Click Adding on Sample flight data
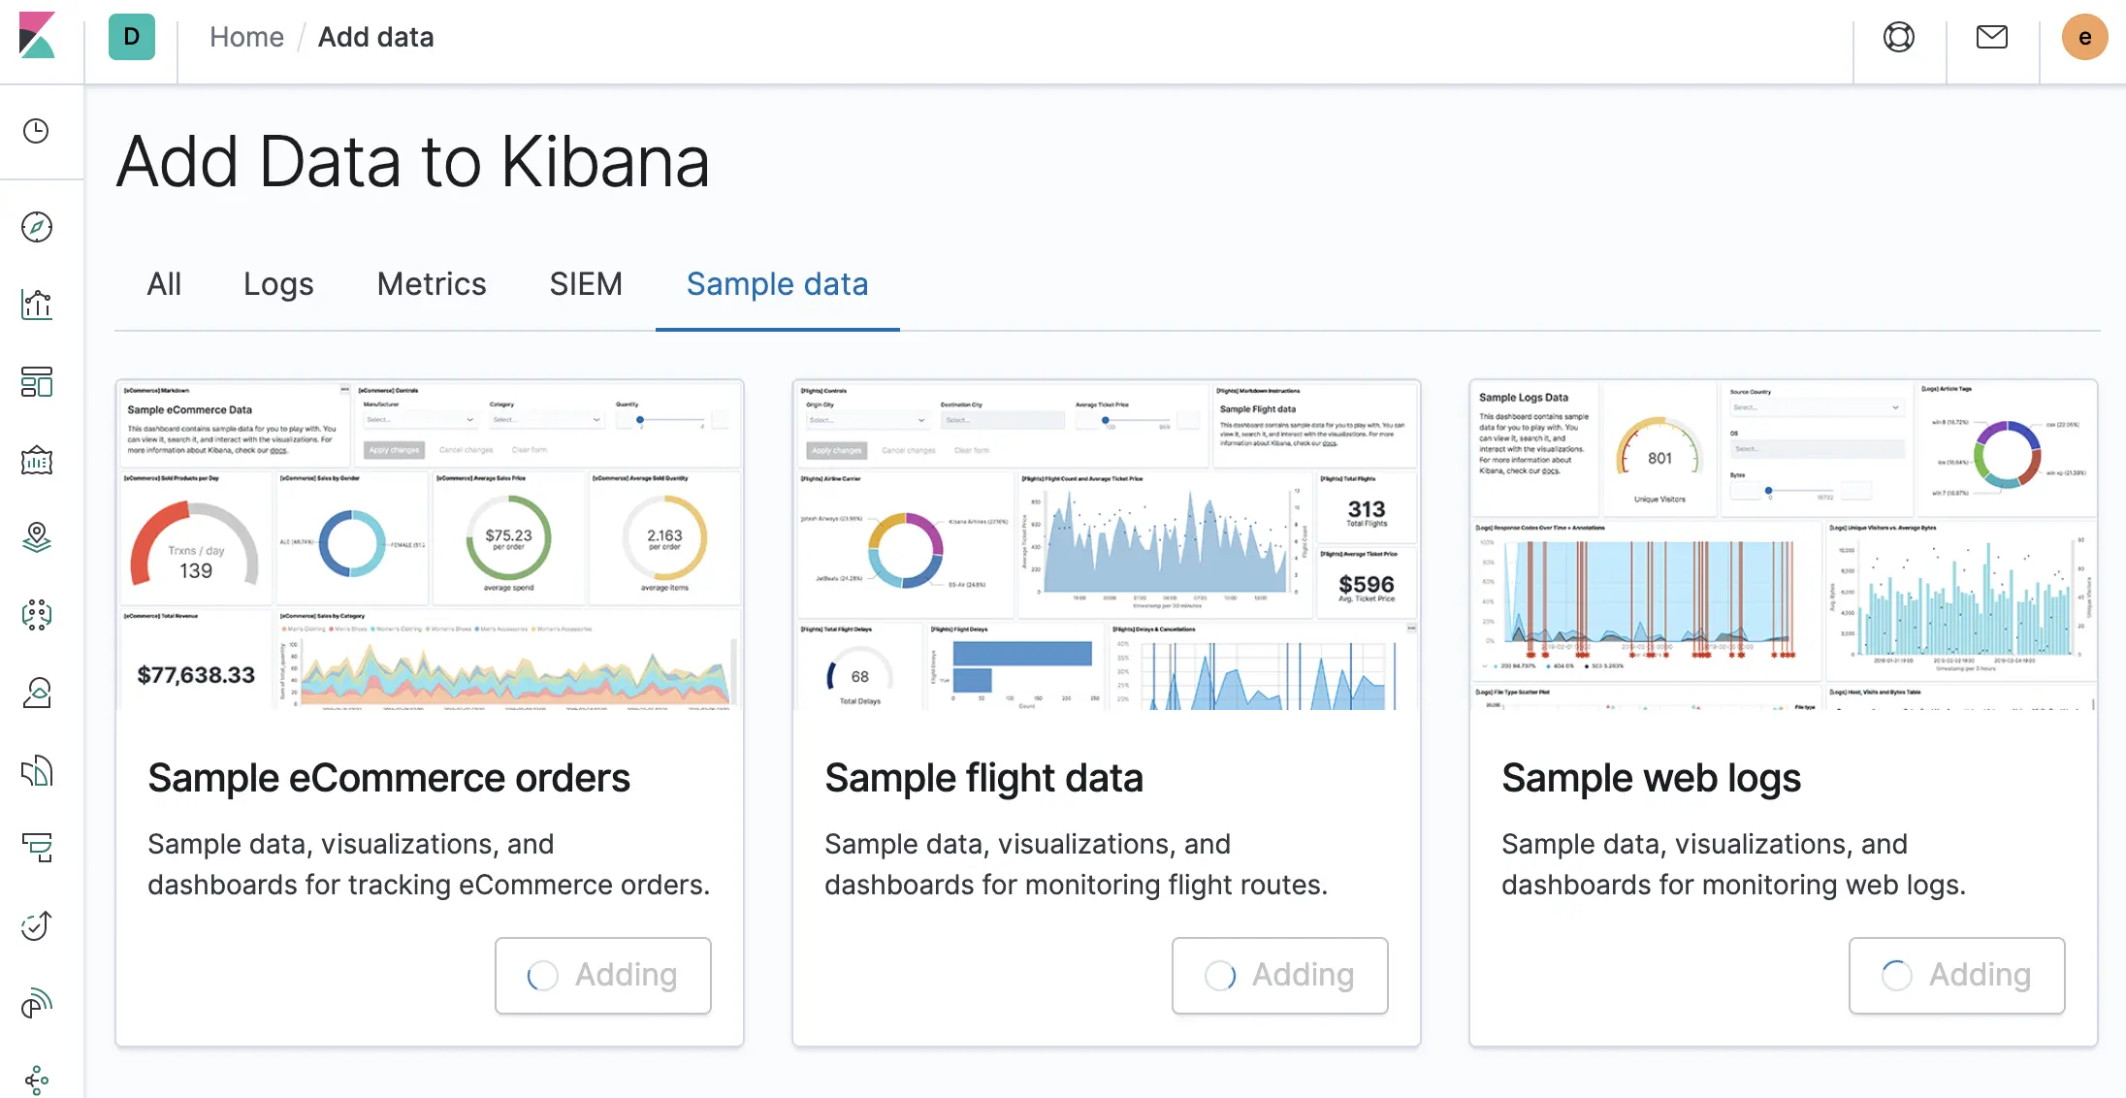The image size is (2126, 1098). click(x=1279, y=975)
